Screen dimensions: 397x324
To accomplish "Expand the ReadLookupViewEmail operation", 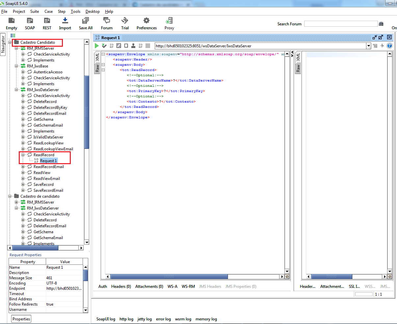I will tap(23, 149).
